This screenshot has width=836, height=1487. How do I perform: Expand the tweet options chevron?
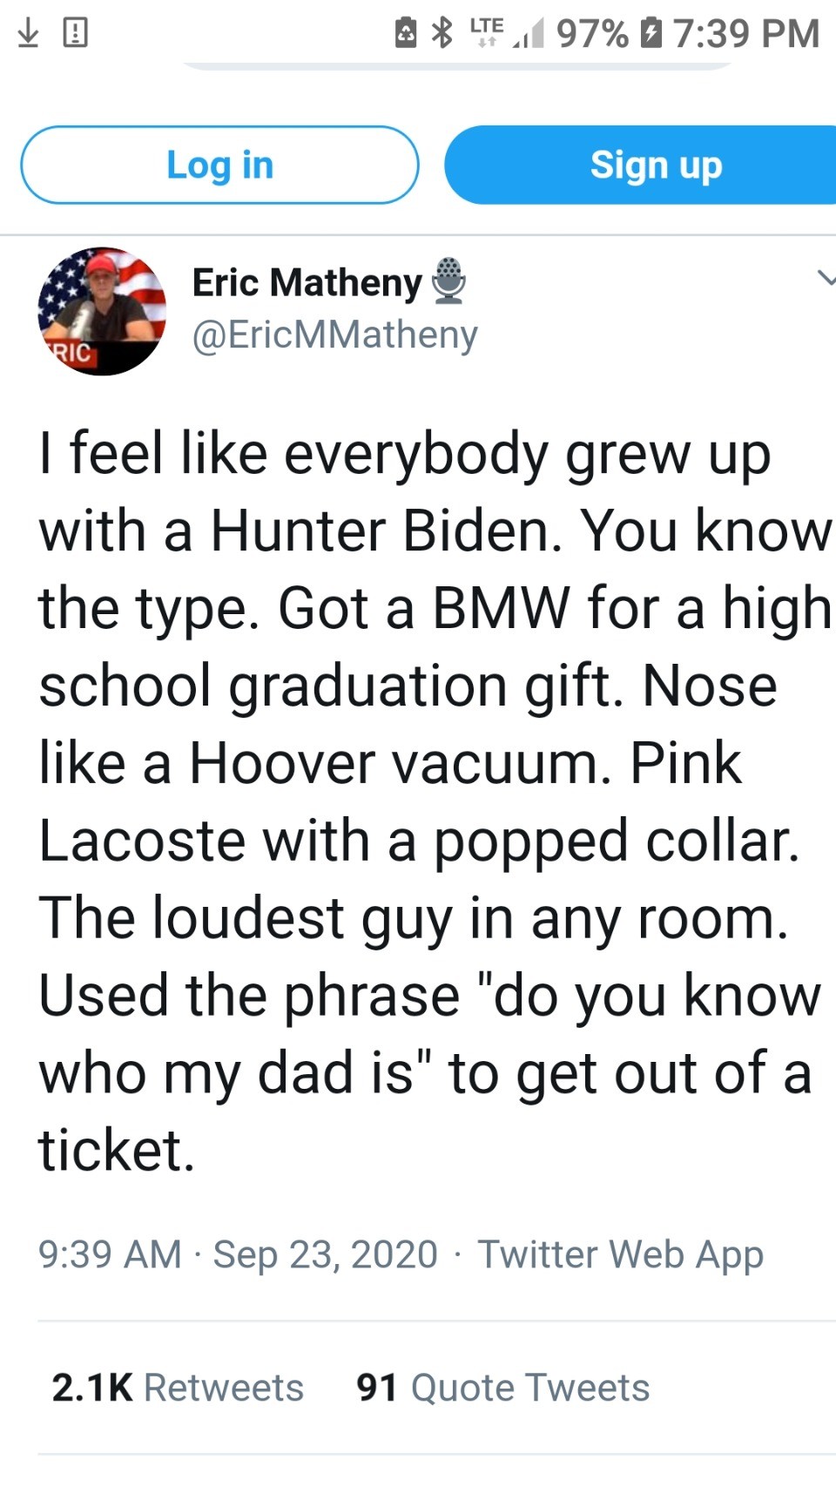point(826,279)
